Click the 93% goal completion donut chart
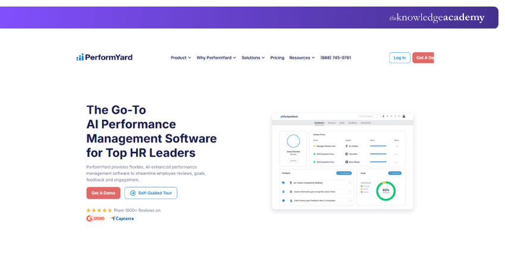 tap(386, 191)
